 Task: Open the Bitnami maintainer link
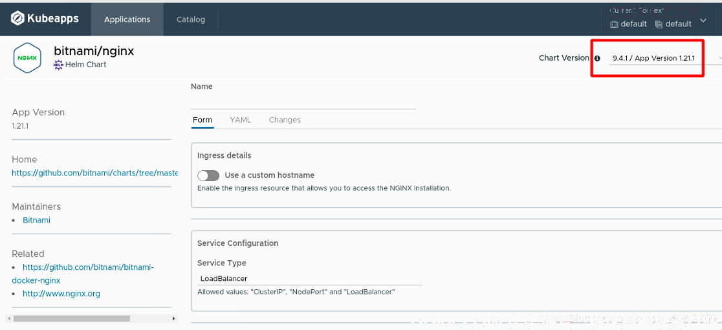[x=36, y=220]
